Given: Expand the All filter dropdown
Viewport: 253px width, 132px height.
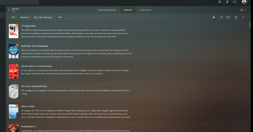Looking at the screenshot, I should [14, 17].
